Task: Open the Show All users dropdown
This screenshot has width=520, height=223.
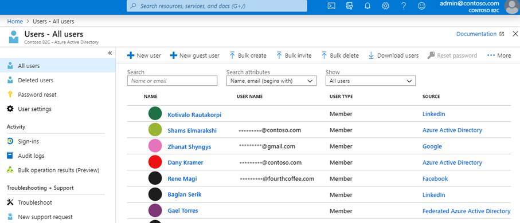Action: click(x=370, y=81)
